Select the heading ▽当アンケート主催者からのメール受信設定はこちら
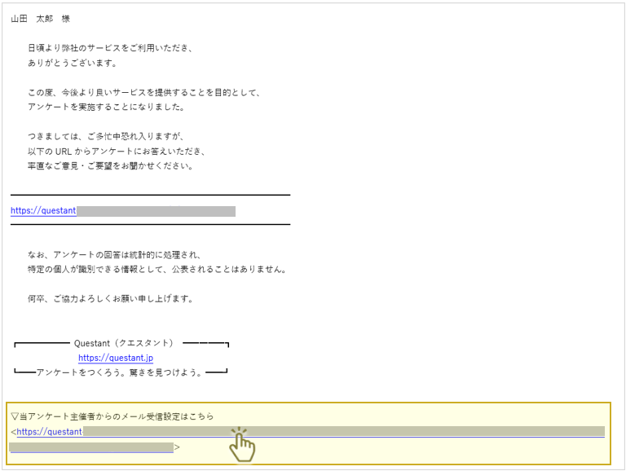The image size is (626, 471). [x=112, y=416]
